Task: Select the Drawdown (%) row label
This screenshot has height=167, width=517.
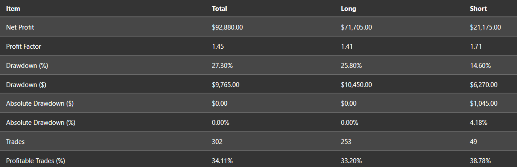Action: click(x=27, y=66)
